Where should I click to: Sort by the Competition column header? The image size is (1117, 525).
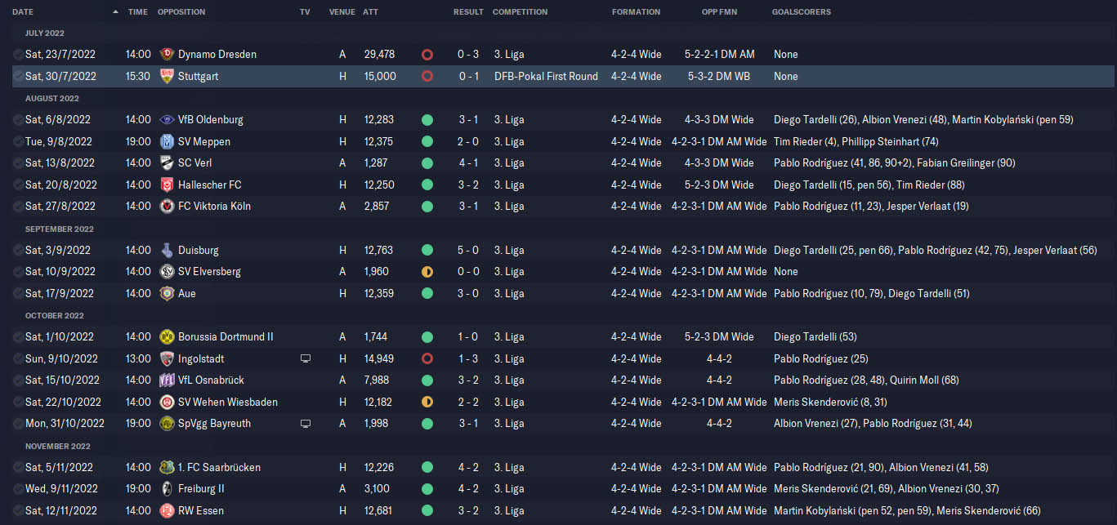(520, 12)
